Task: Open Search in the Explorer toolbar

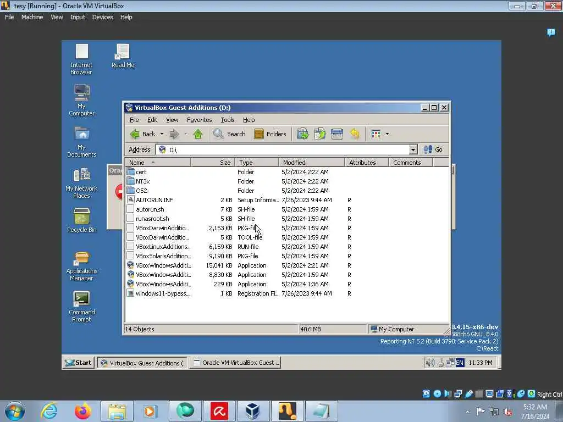Action: tap(229, 134)
